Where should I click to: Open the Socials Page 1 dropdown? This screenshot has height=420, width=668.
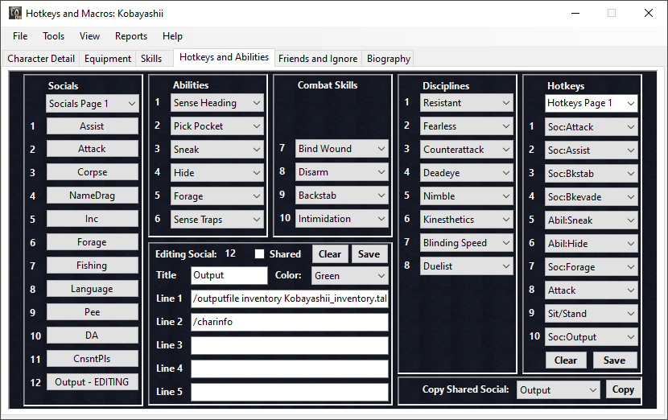(x=93, y=103)
